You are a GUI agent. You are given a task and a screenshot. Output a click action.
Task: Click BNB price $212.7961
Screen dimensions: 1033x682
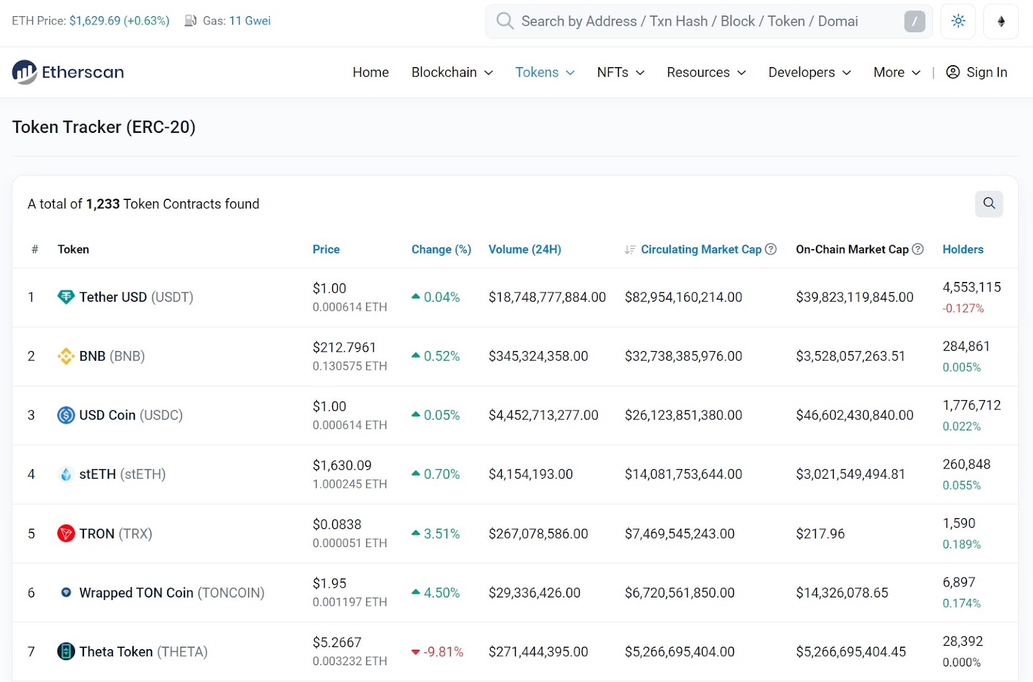tap(344, 347)
